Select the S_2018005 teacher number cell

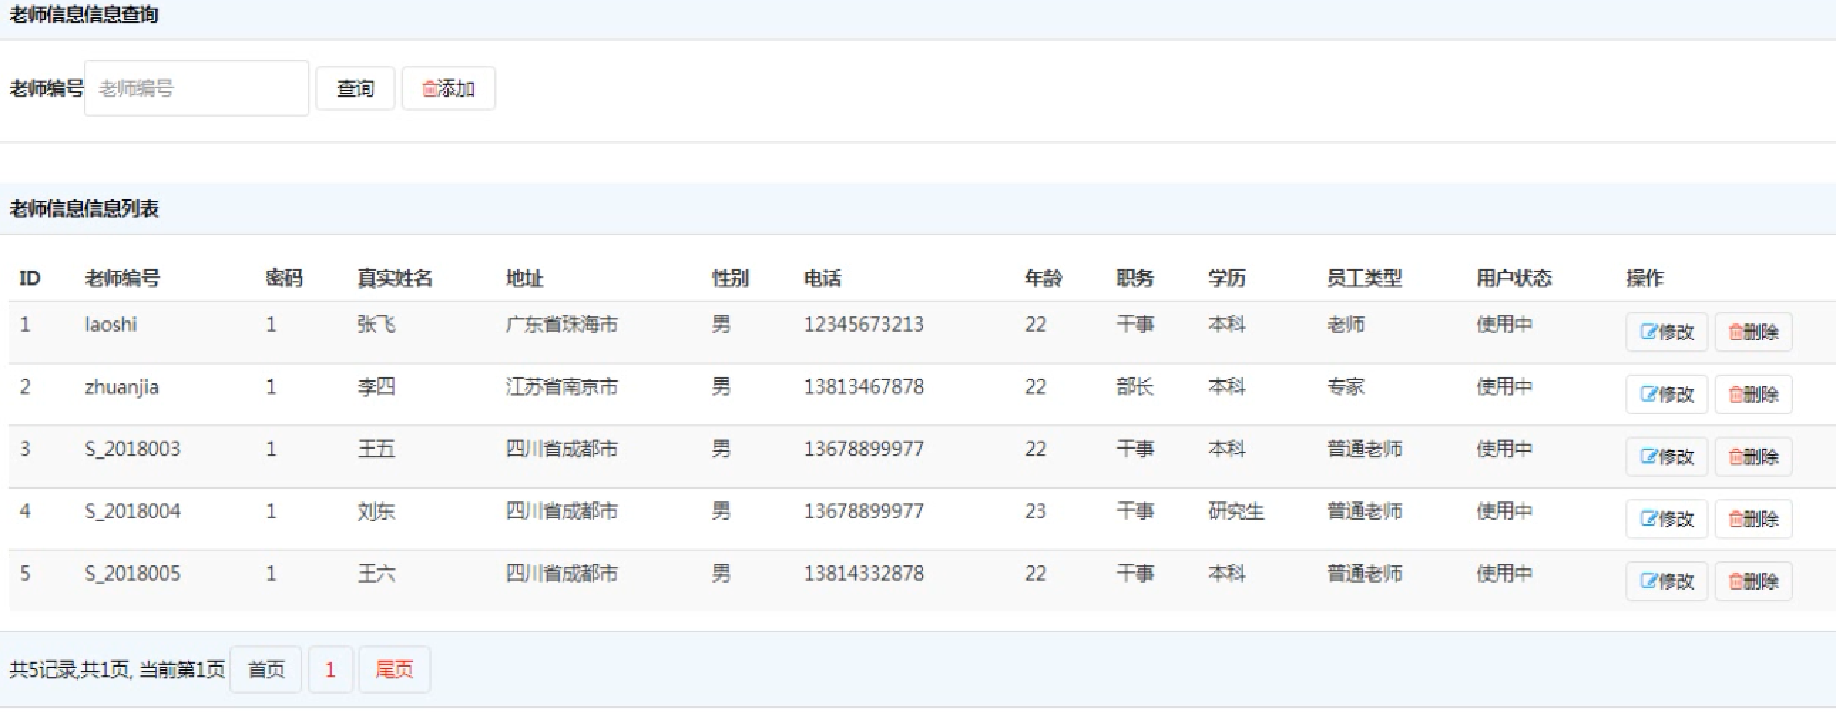132,573
